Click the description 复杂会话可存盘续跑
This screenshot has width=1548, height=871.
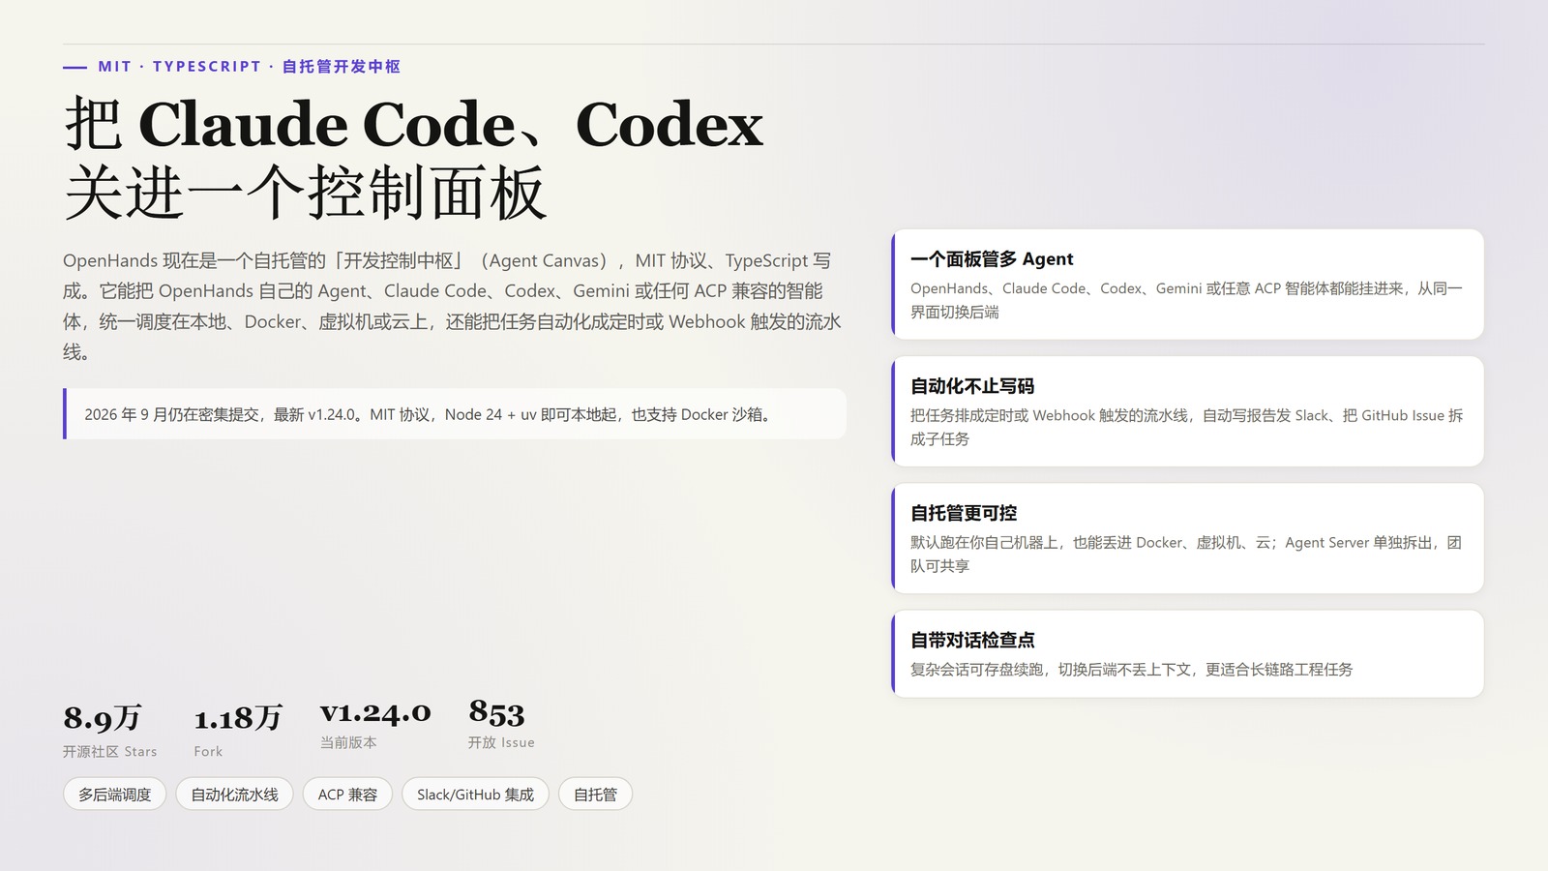coord(1131,669)
